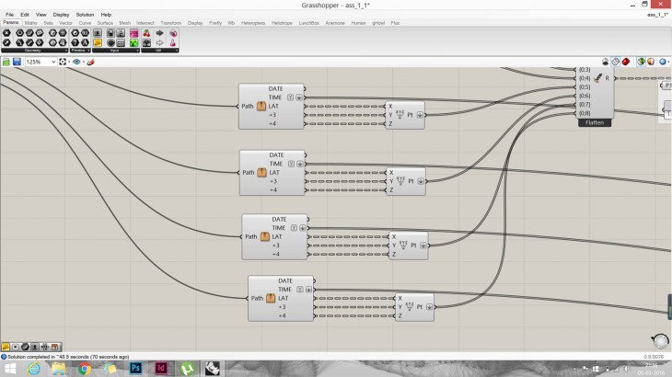The height and width of the screenshot is (377, 672).
Task: Toggle the preview eye icon in canvas toolbar
Action: (76, 62)
